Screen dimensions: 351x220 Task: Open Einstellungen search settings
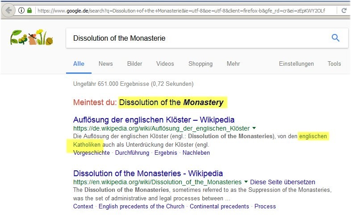296,63
